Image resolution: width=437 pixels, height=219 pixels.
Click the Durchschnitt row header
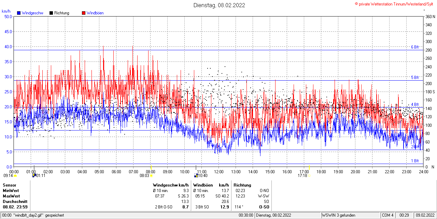[x=15, y=202]
